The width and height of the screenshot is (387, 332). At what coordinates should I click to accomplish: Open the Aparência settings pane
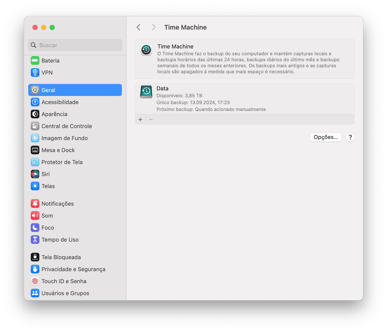(54, 114)
